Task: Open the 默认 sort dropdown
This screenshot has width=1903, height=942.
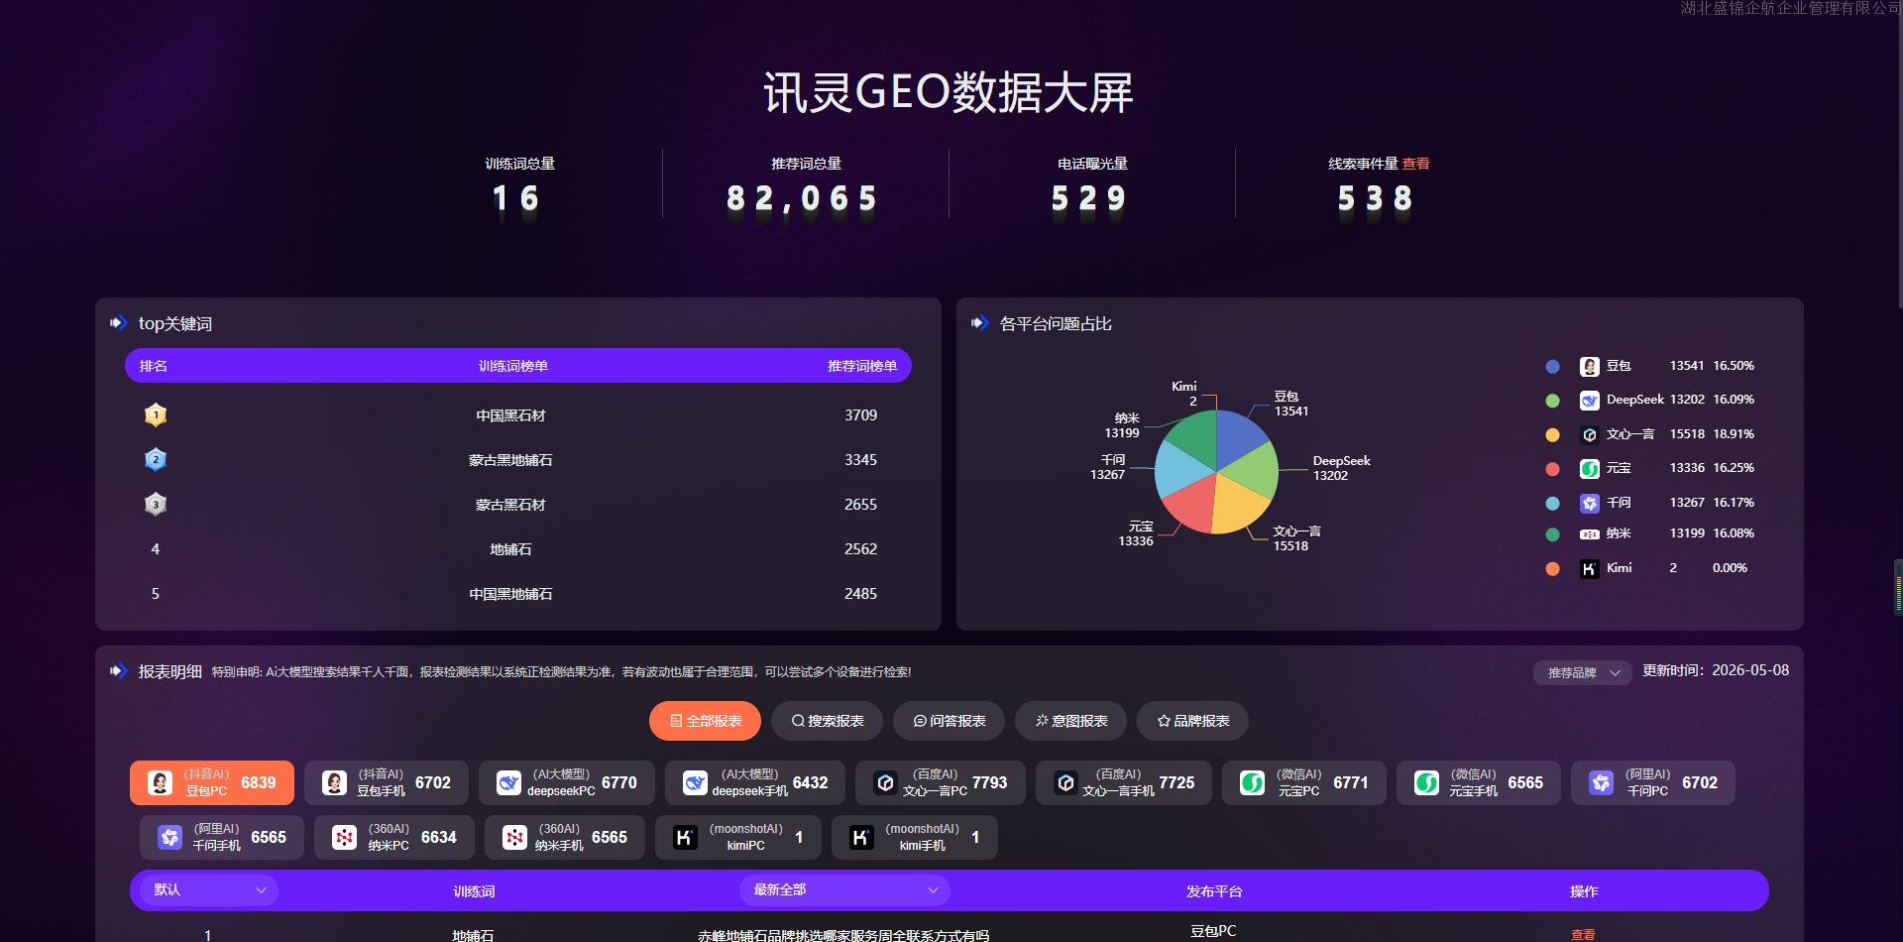Action: [x=209, y=890]
